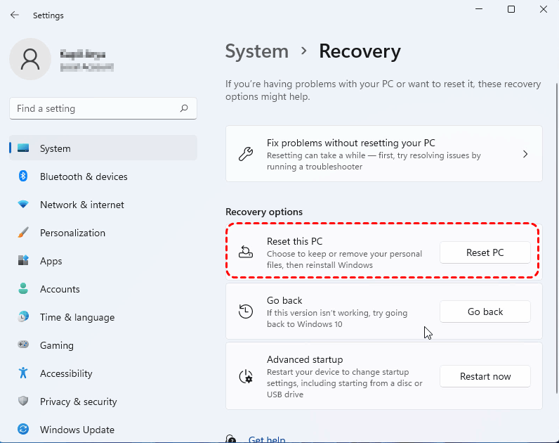This screenshot has height=443, width=559.
Task: Expand Fix problems chevron arrow
Action: tap(525, 154)
